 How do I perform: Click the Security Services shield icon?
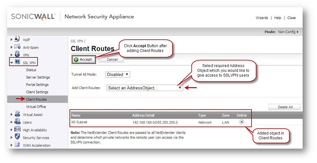[x=17, y=137]
